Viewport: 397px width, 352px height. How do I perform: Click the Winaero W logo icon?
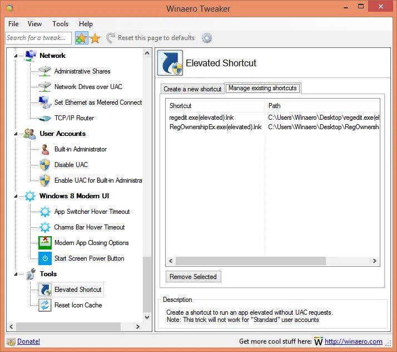click(x=318, y=341)
